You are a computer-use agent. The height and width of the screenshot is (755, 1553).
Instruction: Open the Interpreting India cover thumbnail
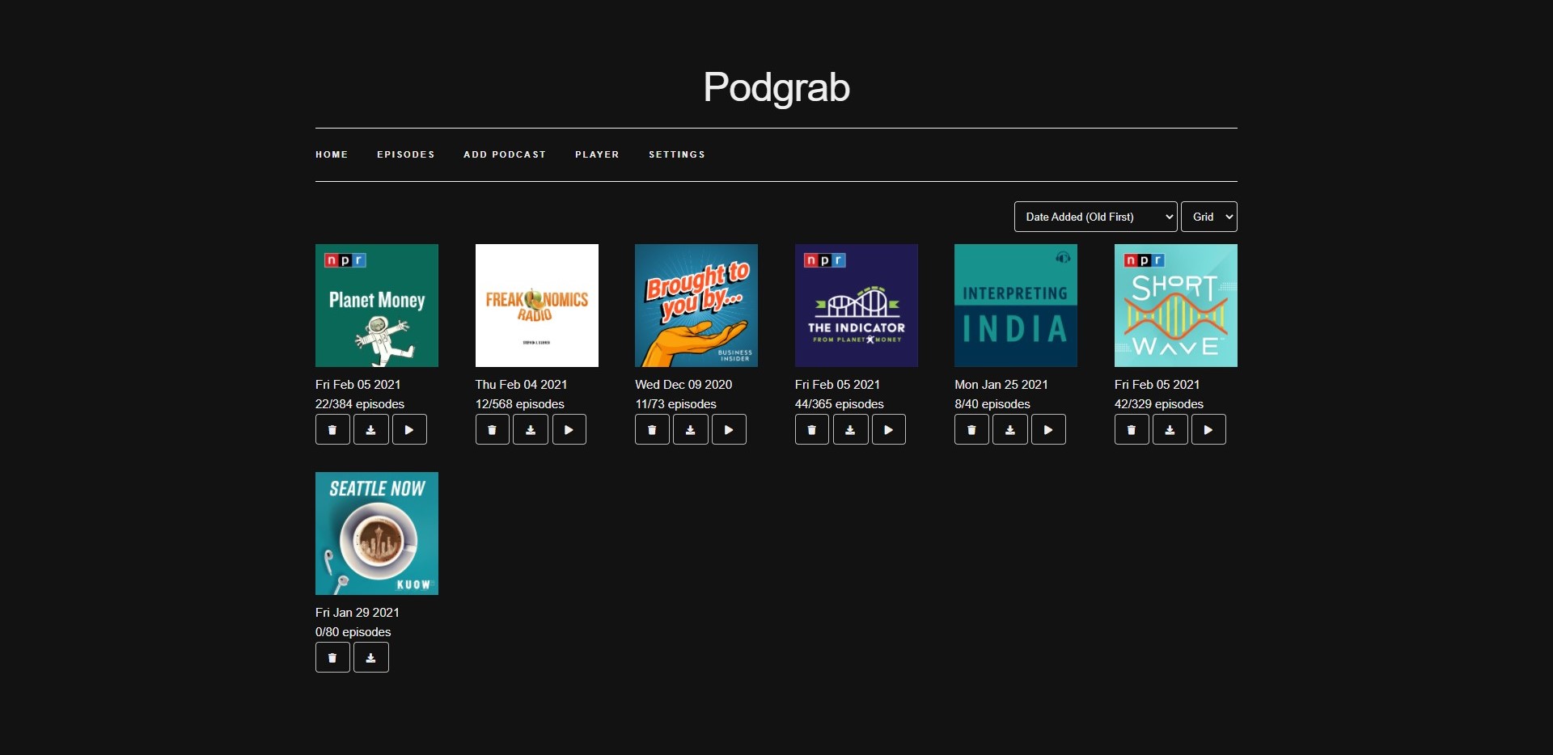point(1016,306)
